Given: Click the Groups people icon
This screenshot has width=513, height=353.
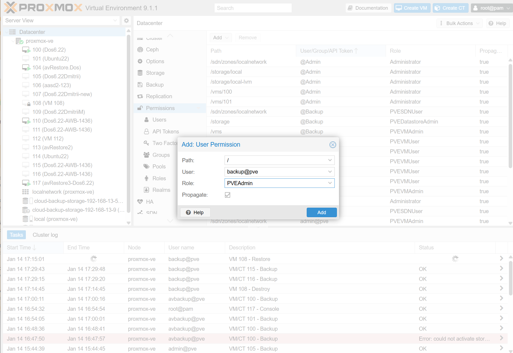Looking at the screenshot, I should pos(146,155).
